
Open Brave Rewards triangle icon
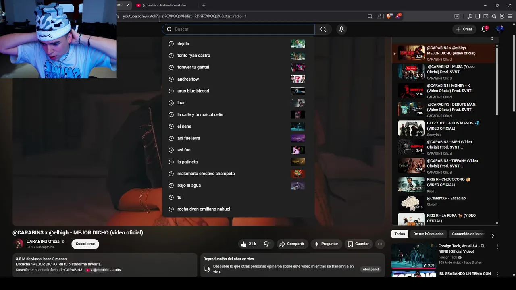[x=398, y=16]
